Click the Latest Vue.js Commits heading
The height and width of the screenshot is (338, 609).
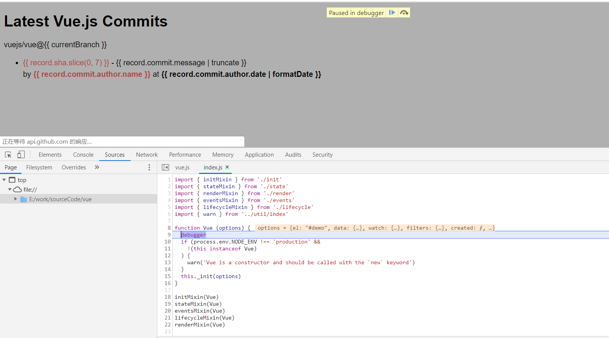coord(86,21)
